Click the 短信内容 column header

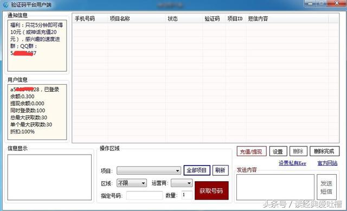pyautogui.click(x=258, y=19)
